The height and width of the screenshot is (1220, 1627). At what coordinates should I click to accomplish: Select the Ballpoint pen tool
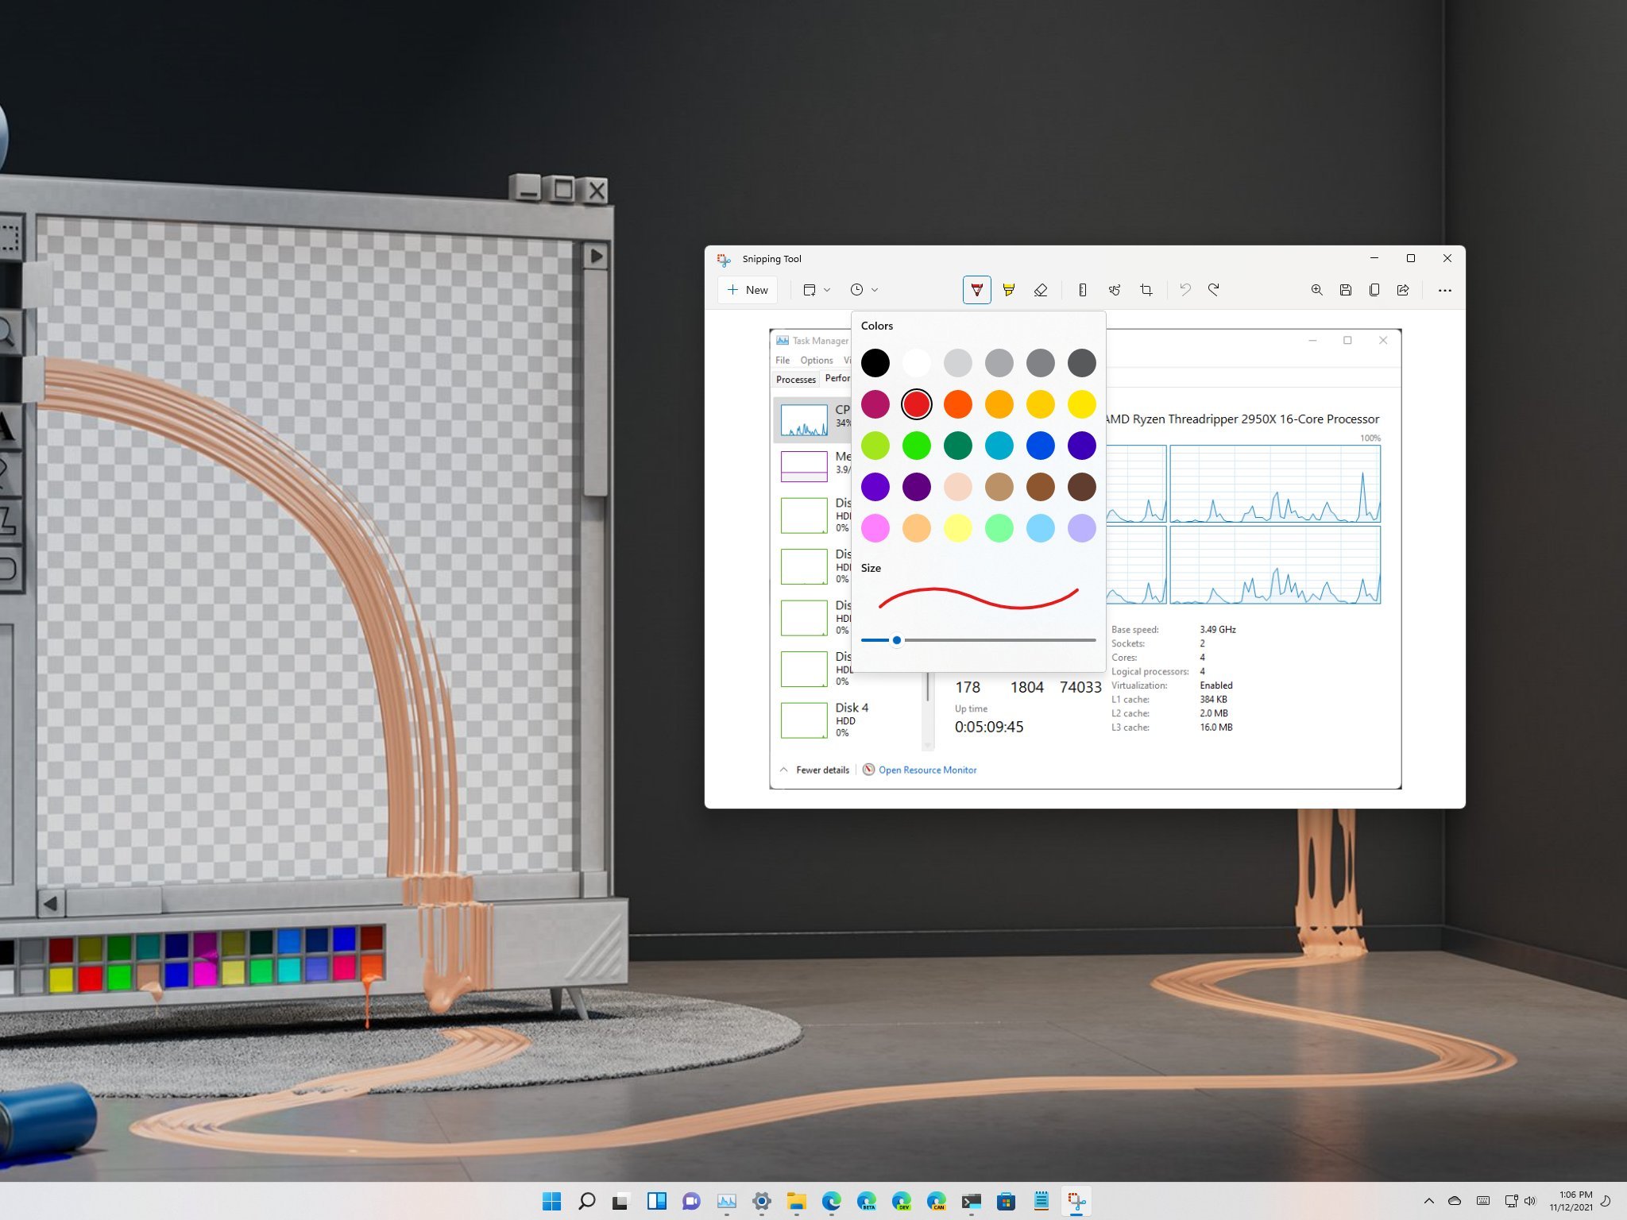pyautogui.click(x=976, y=290)
